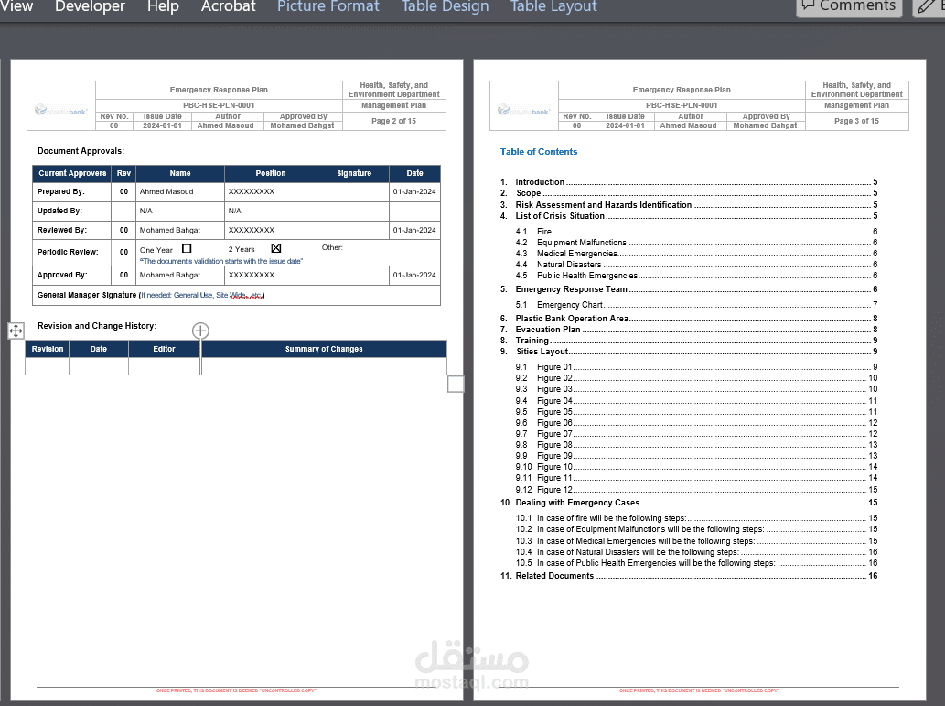This screenshot has height=706, width=945.
Task: Click the Position column header
Action: point(271,173)
